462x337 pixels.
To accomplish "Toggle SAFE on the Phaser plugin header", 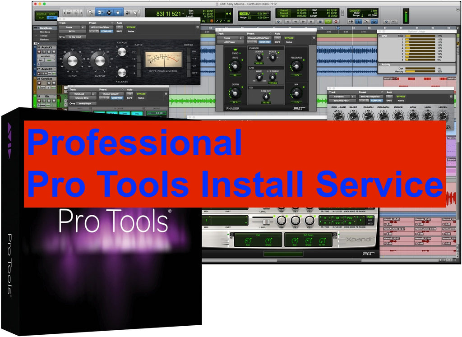I will [277, 42].
